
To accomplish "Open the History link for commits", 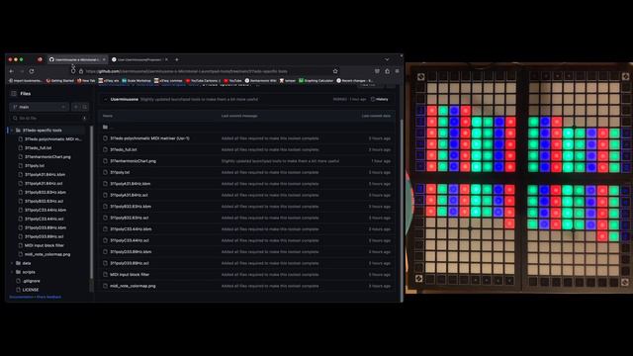I will tap(380, 99).
